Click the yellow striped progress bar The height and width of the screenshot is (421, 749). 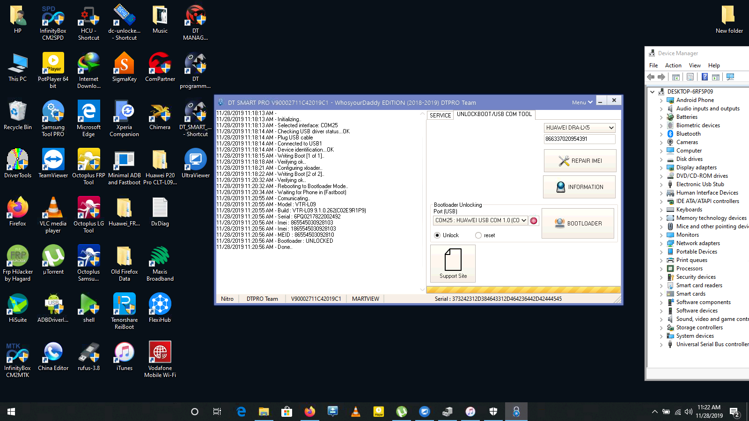click(x=524, y=290)
